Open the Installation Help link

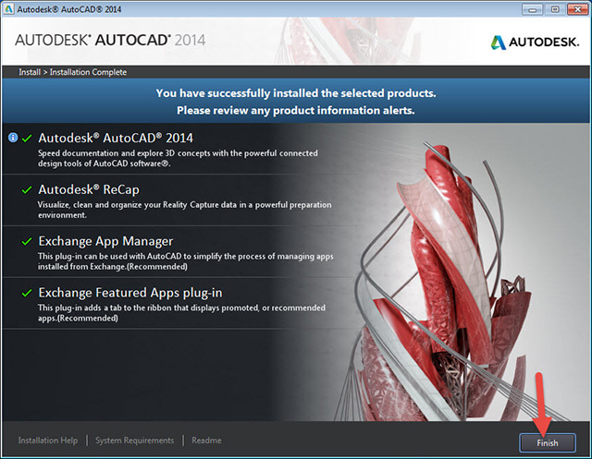[x=48, y=441]
